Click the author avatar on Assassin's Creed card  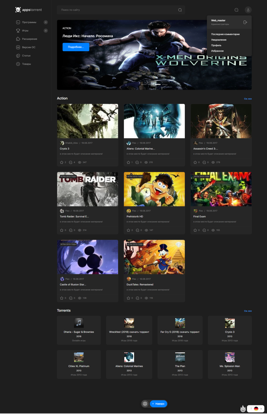196,143
